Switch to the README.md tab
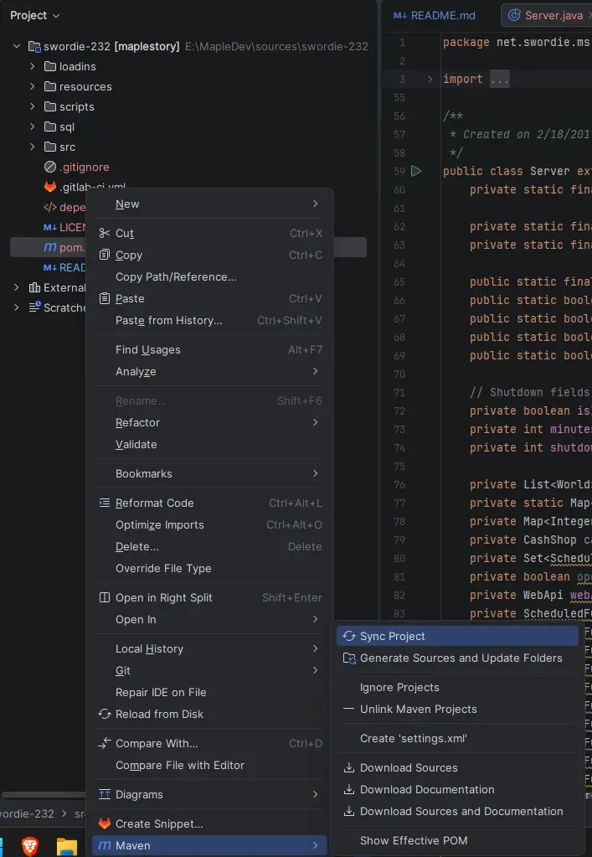Viewport: 592px width, 857px height. (435, 15)
